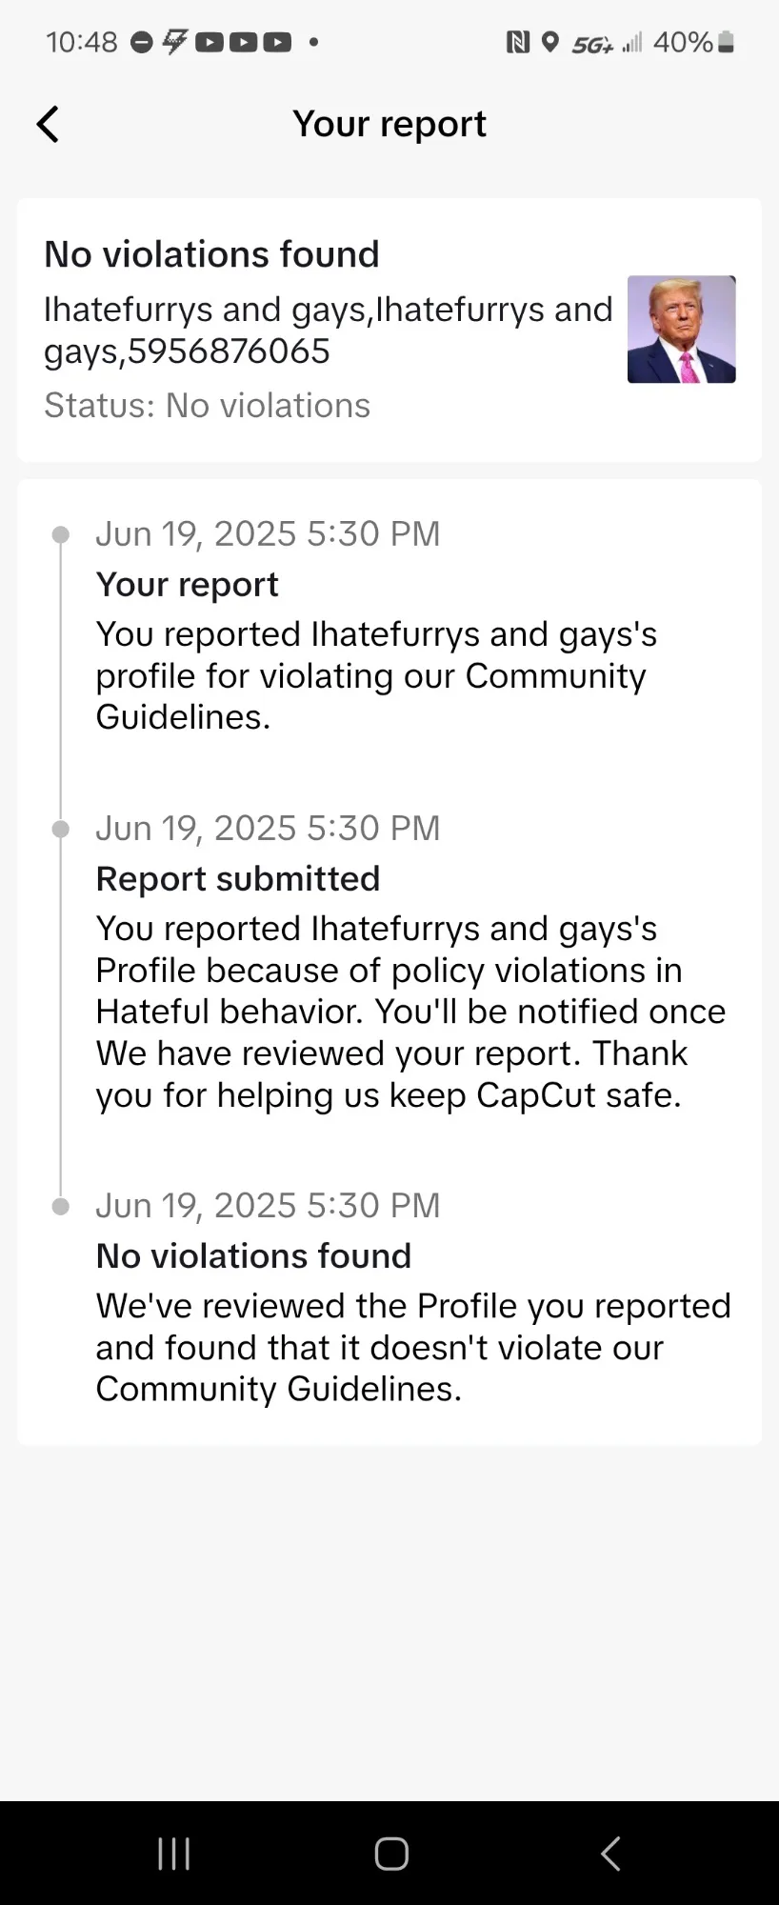Image resolution: width=779 pixels, height=1905 pixels.
Task: Tap the Android recent apps button
Action: (x=174, y=1854)
